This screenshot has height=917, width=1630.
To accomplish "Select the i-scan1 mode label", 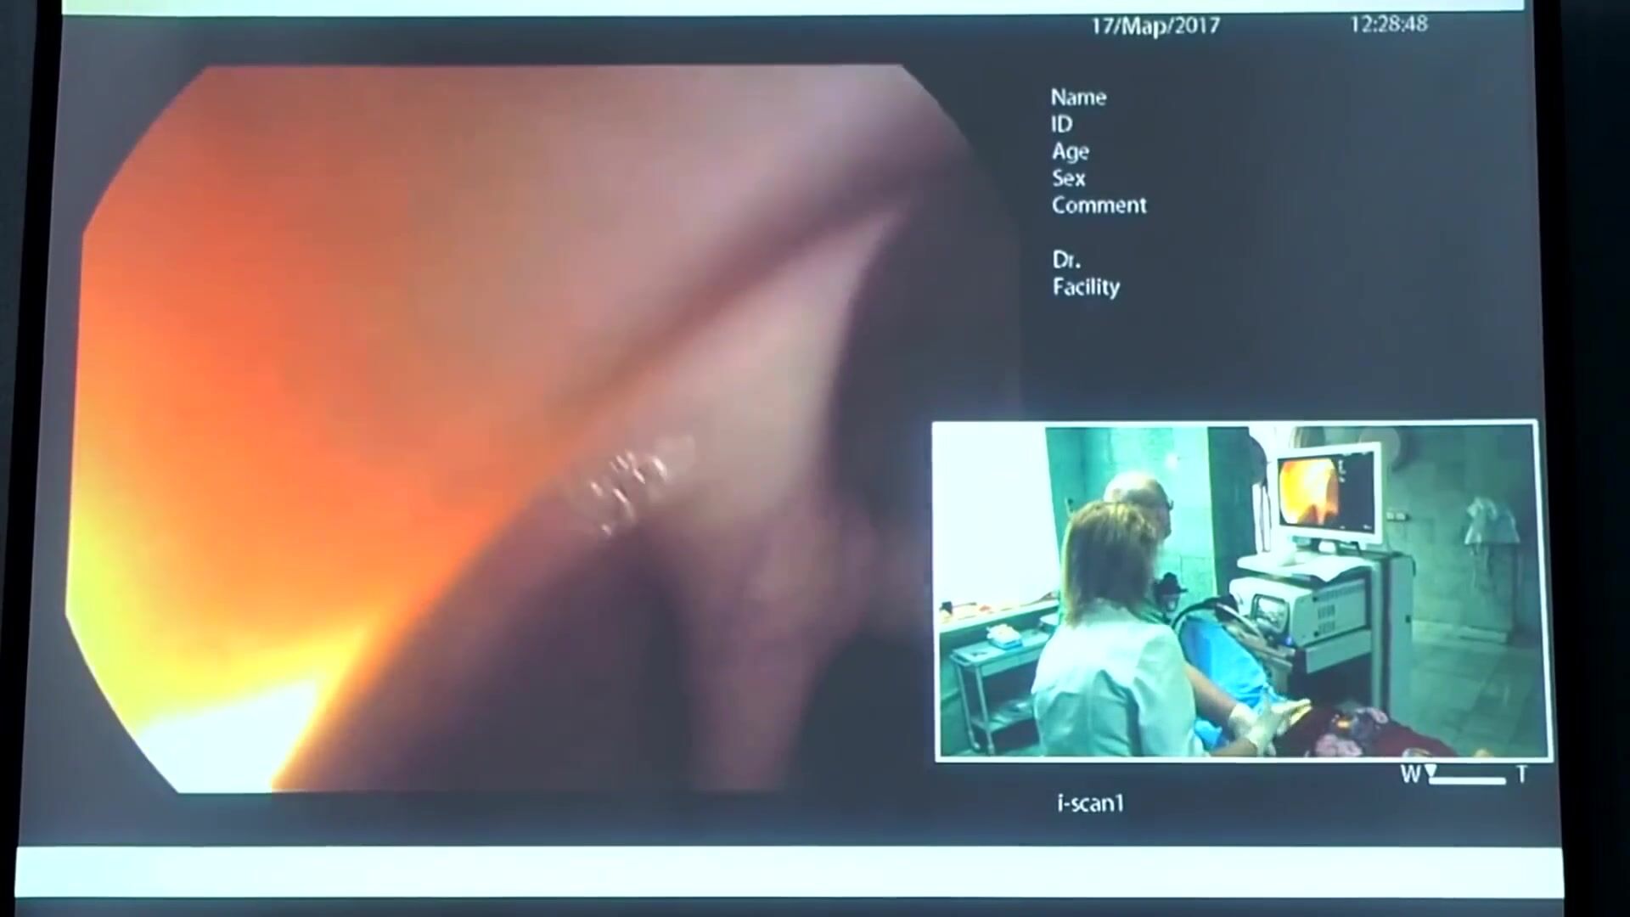I will click(1091, 803).
